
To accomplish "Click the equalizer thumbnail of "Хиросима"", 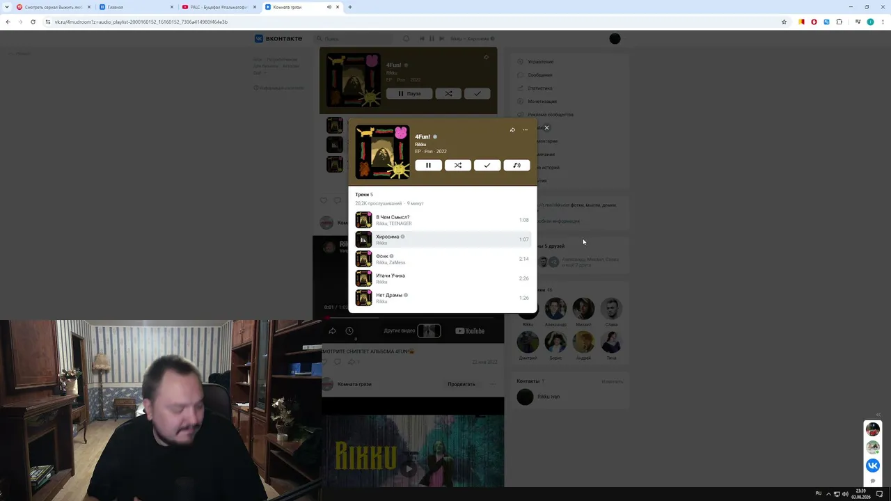I will (363, 239).
